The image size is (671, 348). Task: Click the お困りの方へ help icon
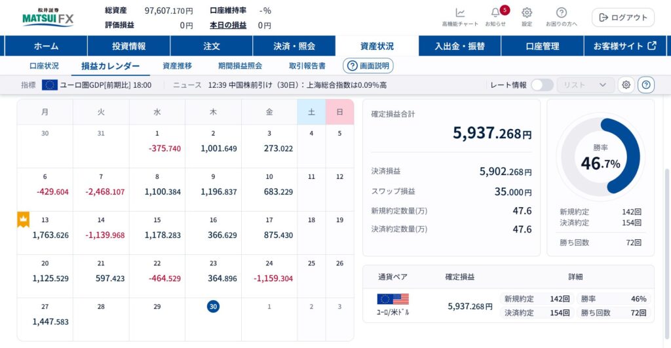point(562,13)
